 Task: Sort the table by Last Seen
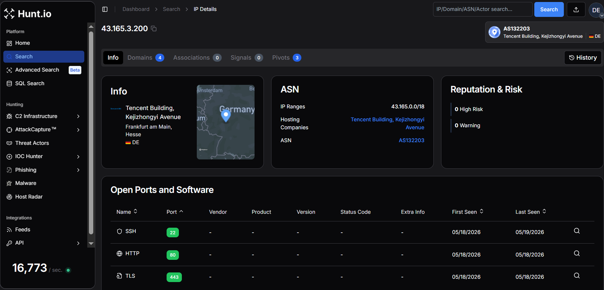pyautogui.click(x=531, y=212)
